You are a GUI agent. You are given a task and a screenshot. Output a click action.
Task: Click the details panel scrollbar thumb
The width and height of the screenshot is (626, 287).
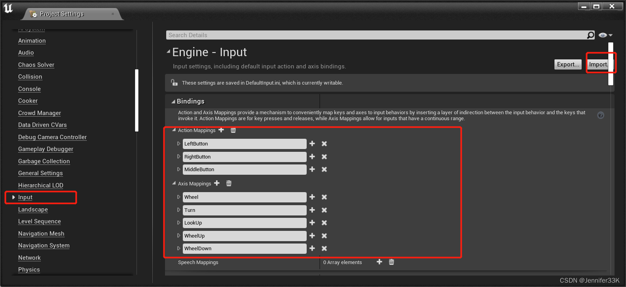(x=611, y=64)
